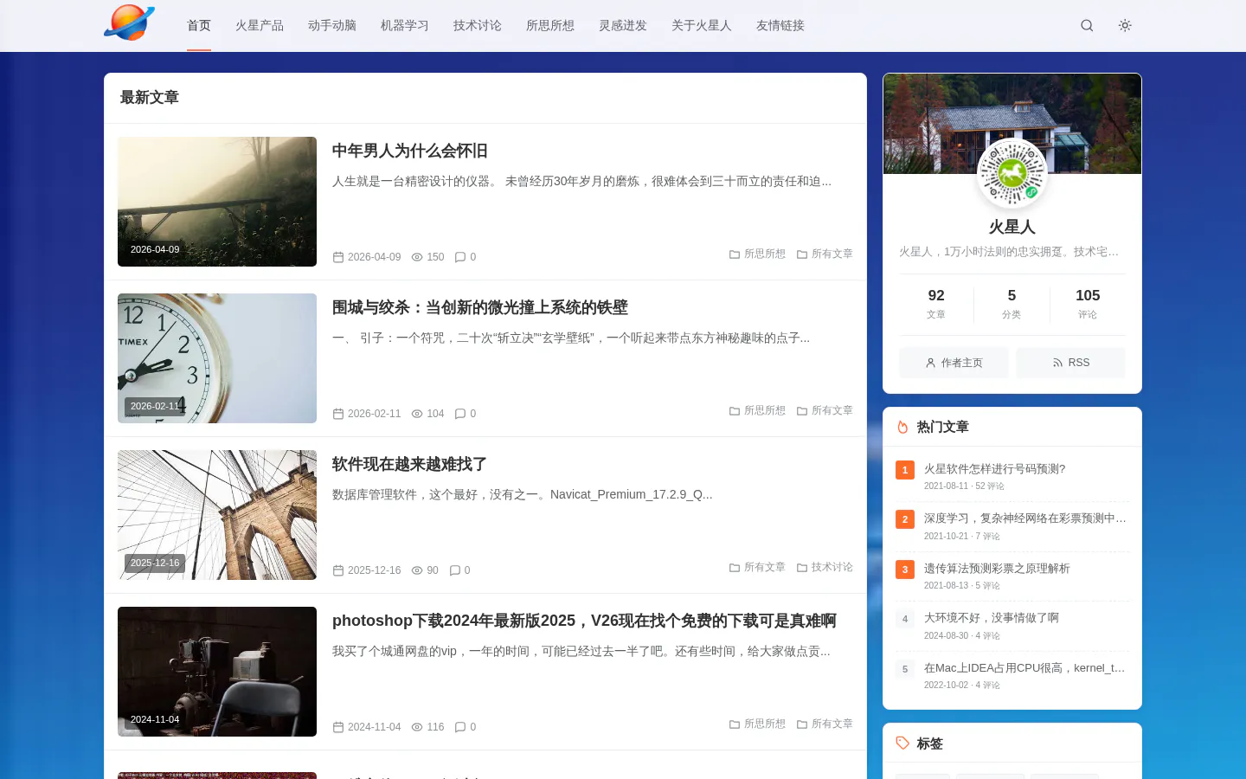Open hot article 火星软件怎样进行号码预测?
This screenshot has width=1246, height=779.
(x=994, y=469)
